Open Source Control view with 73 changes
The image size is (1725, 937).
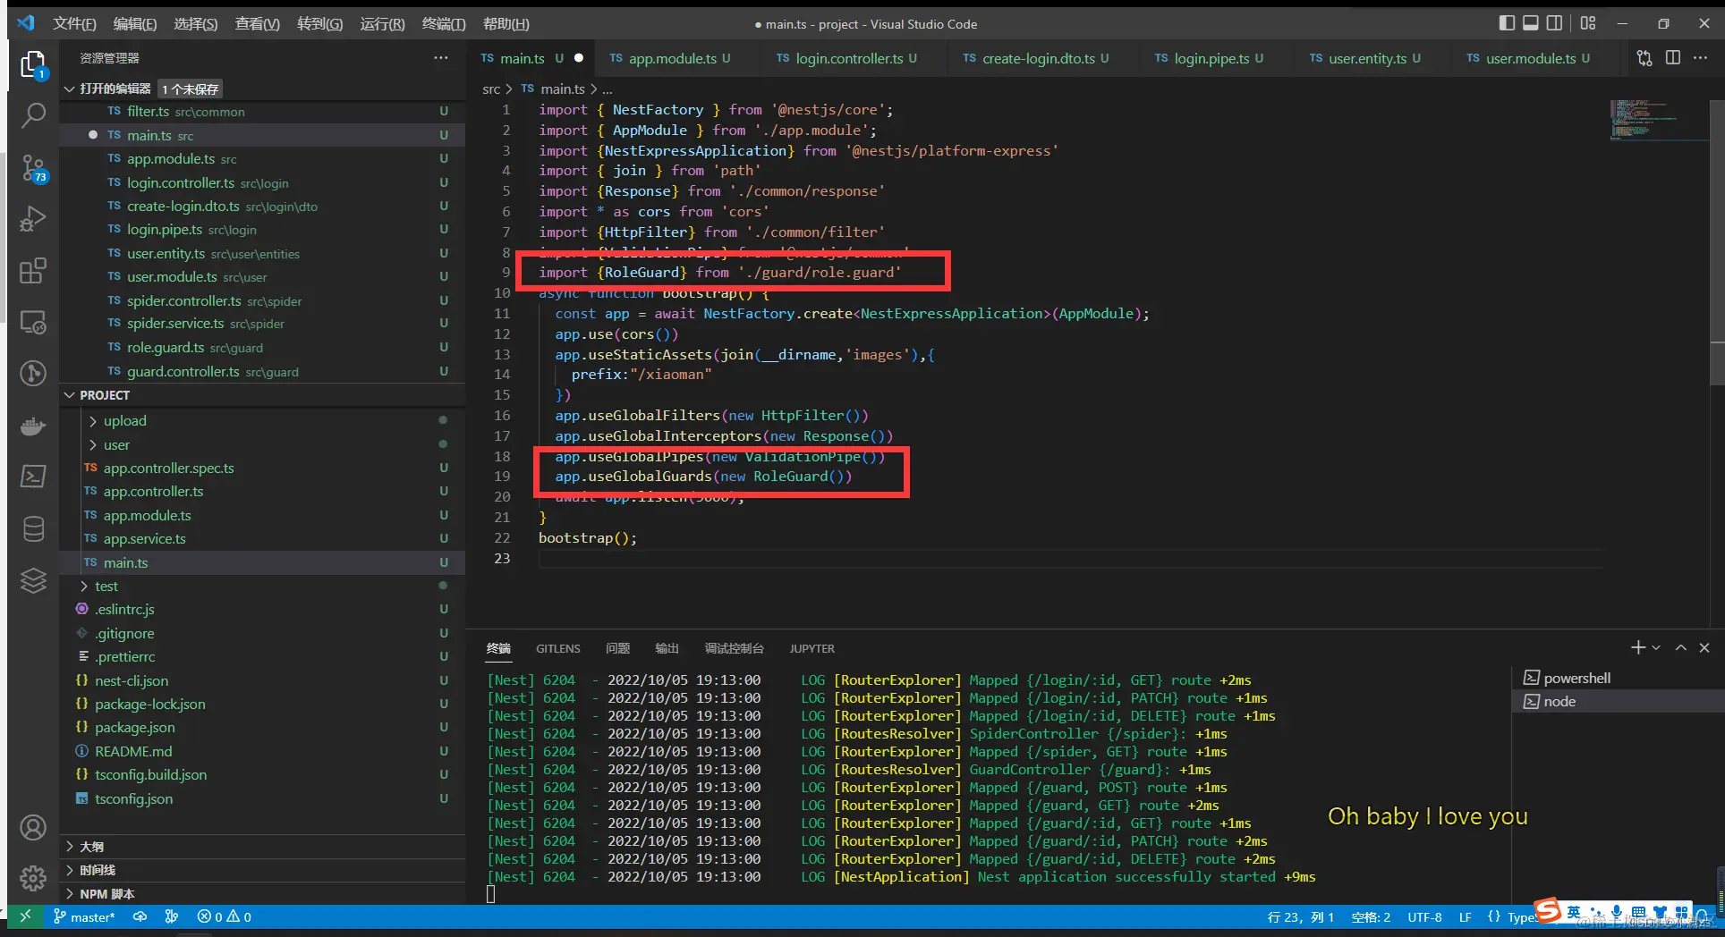[33, 167]
